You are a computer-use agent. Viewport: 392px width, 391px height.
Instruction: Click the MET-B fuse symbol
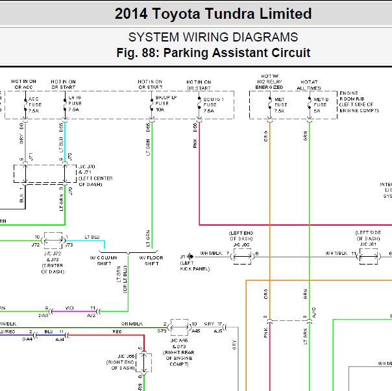[x=310, y=102]
